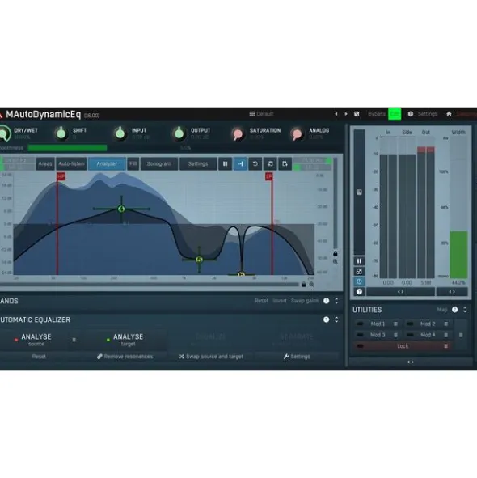
Task: Toggle analyzer Fill
Action: (x=133, y=163)
